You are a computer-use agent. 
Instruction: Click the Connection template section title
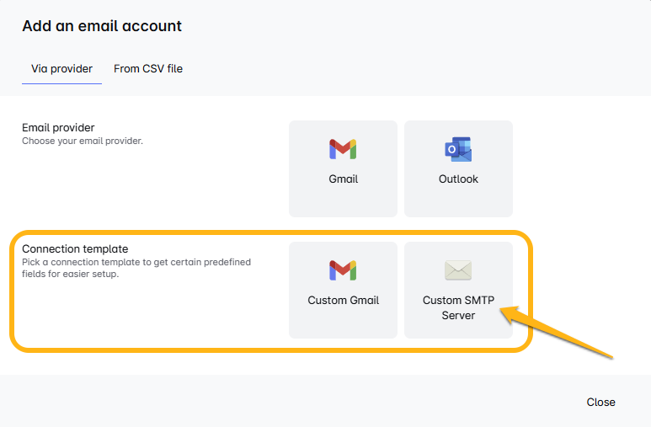coord(75,248)
